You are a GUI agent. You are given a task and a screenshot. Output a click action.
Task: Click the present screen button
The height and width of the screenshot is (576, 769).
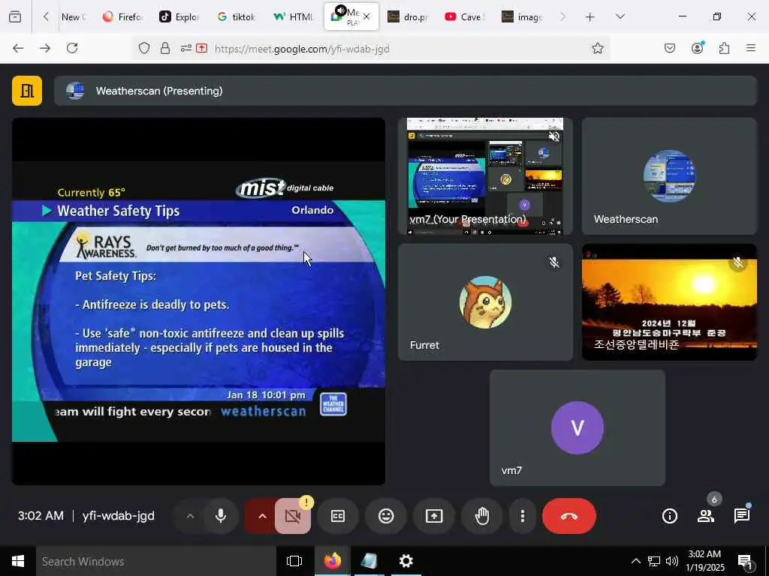tap(434, 516)
